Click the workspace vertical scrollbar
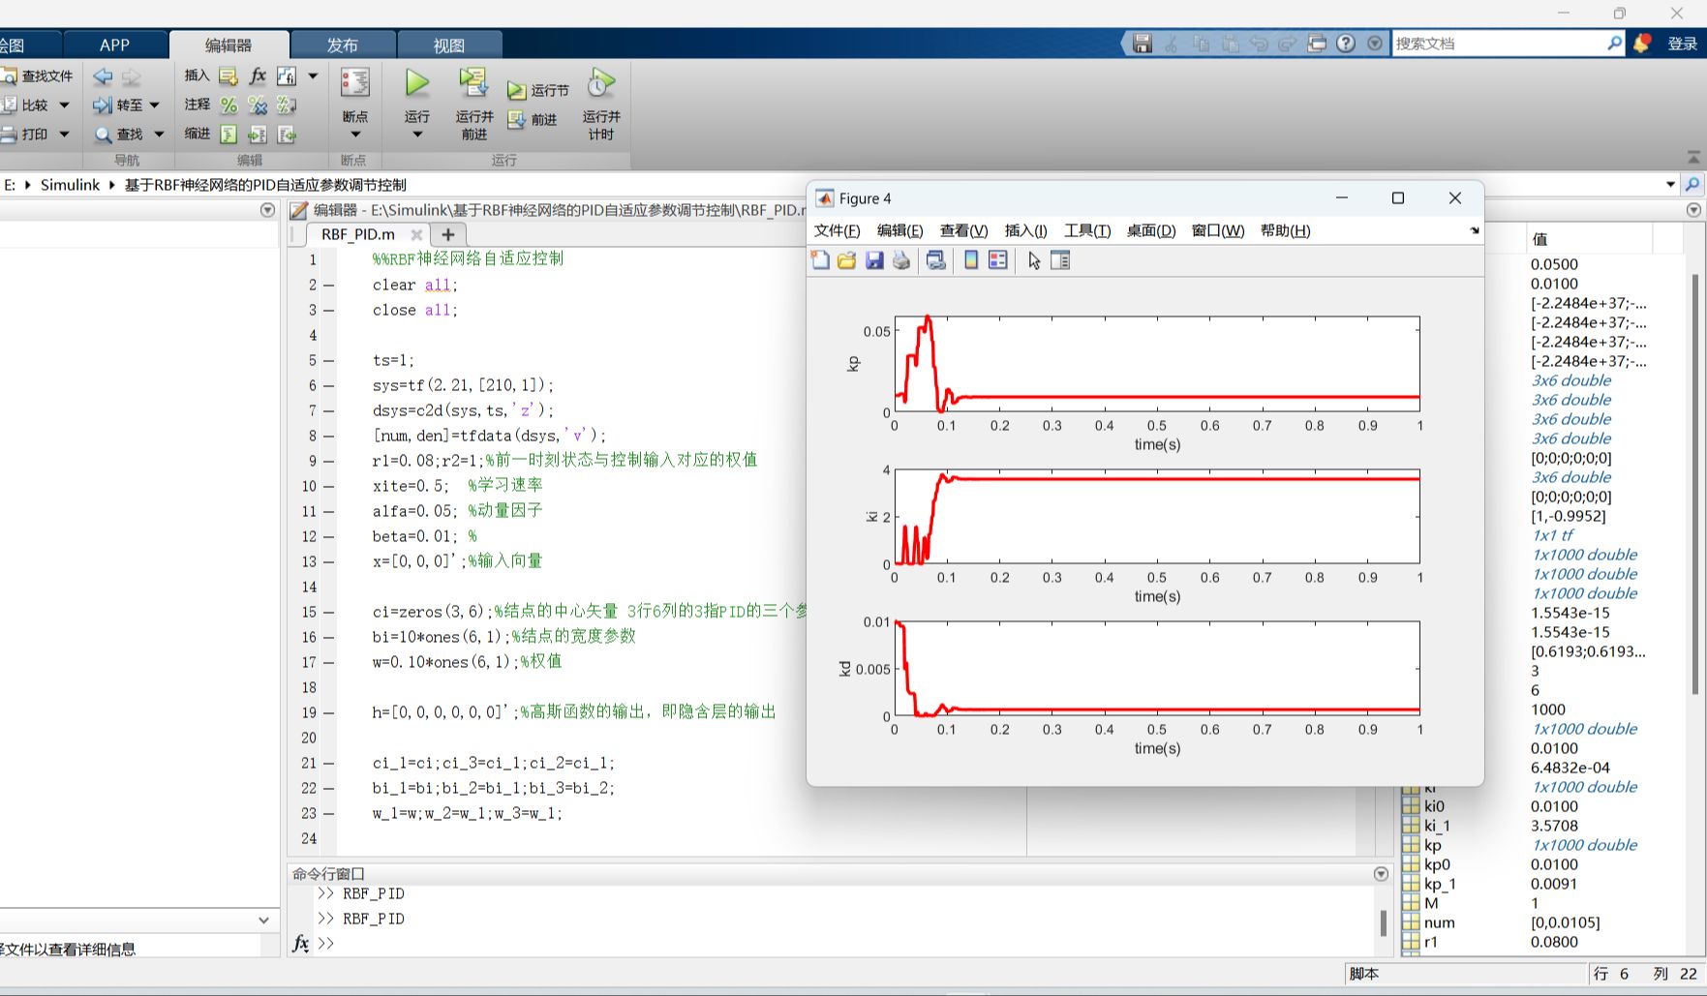Image resolution: width=1707 pixels, height=996 pixels. (1694, 484)
